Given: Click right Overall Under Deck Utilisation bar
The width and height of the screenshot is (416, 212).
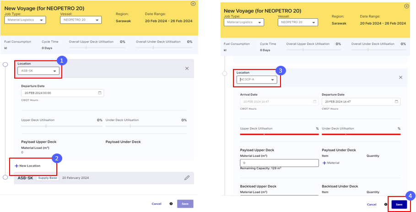Looking at the screenshot, I should point(378,50).
